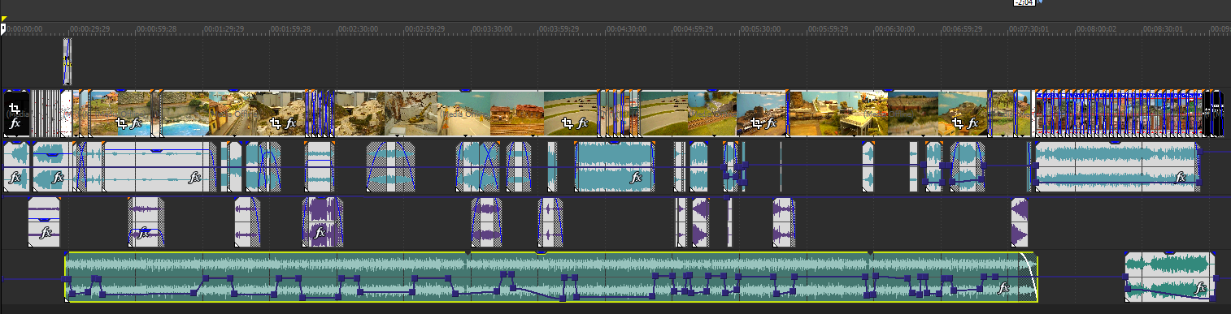Click ruler at timecode 00:07:30:01
The width and height of the screenshot is (1231, 314).
click(x=1029, y=28)
